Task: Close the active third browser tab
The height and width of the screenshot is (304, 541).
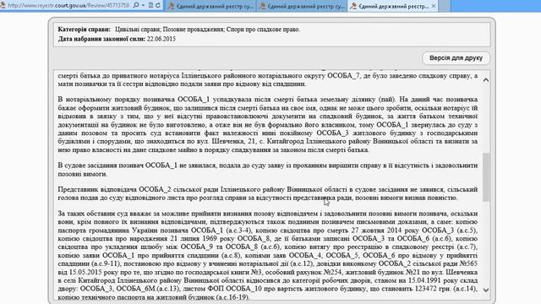Action: point(434,6)
